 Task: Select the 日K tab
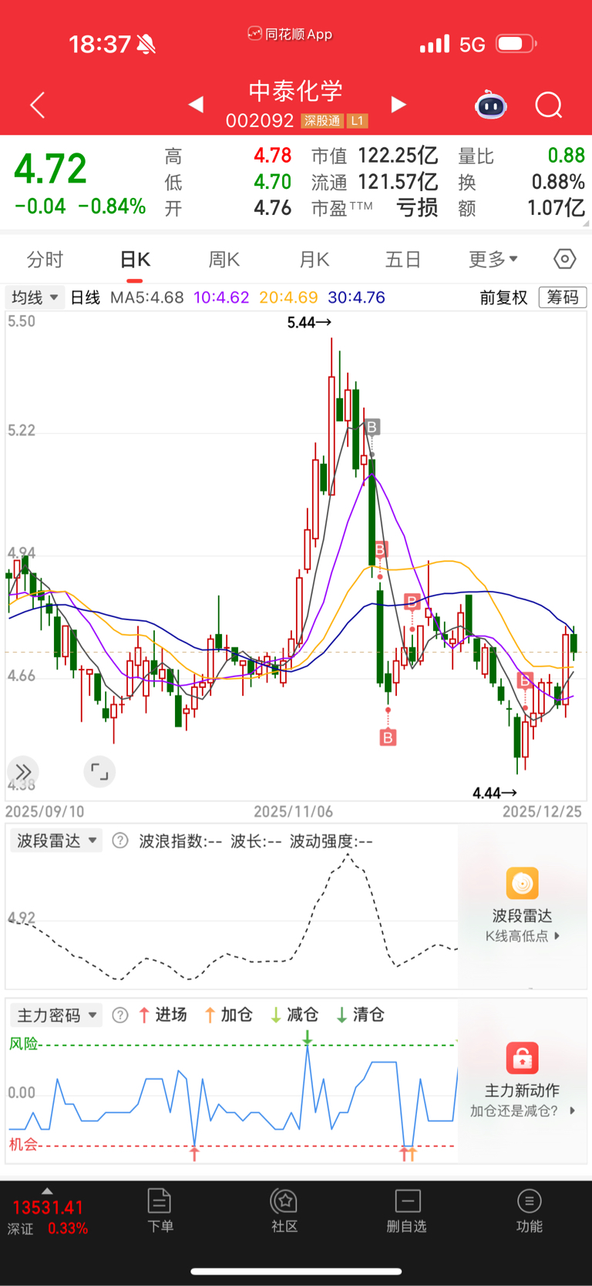[x=135, y=260]
